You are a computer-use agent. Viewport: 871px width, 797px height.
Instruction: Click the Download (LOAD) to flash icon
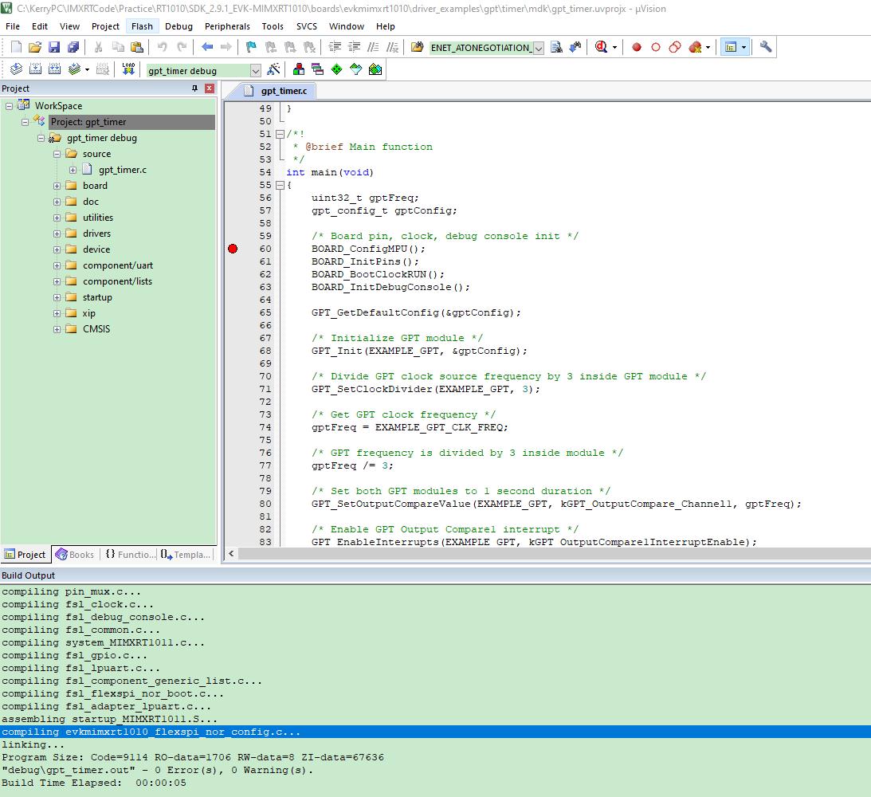pyautogui.click(x=129, y=69)
